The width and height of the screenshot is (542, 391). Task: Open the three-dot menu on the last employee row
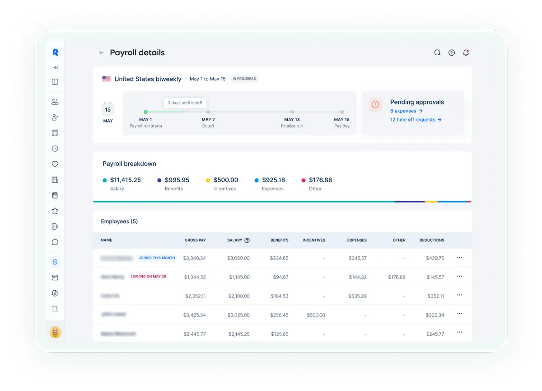tap(459, 333)
